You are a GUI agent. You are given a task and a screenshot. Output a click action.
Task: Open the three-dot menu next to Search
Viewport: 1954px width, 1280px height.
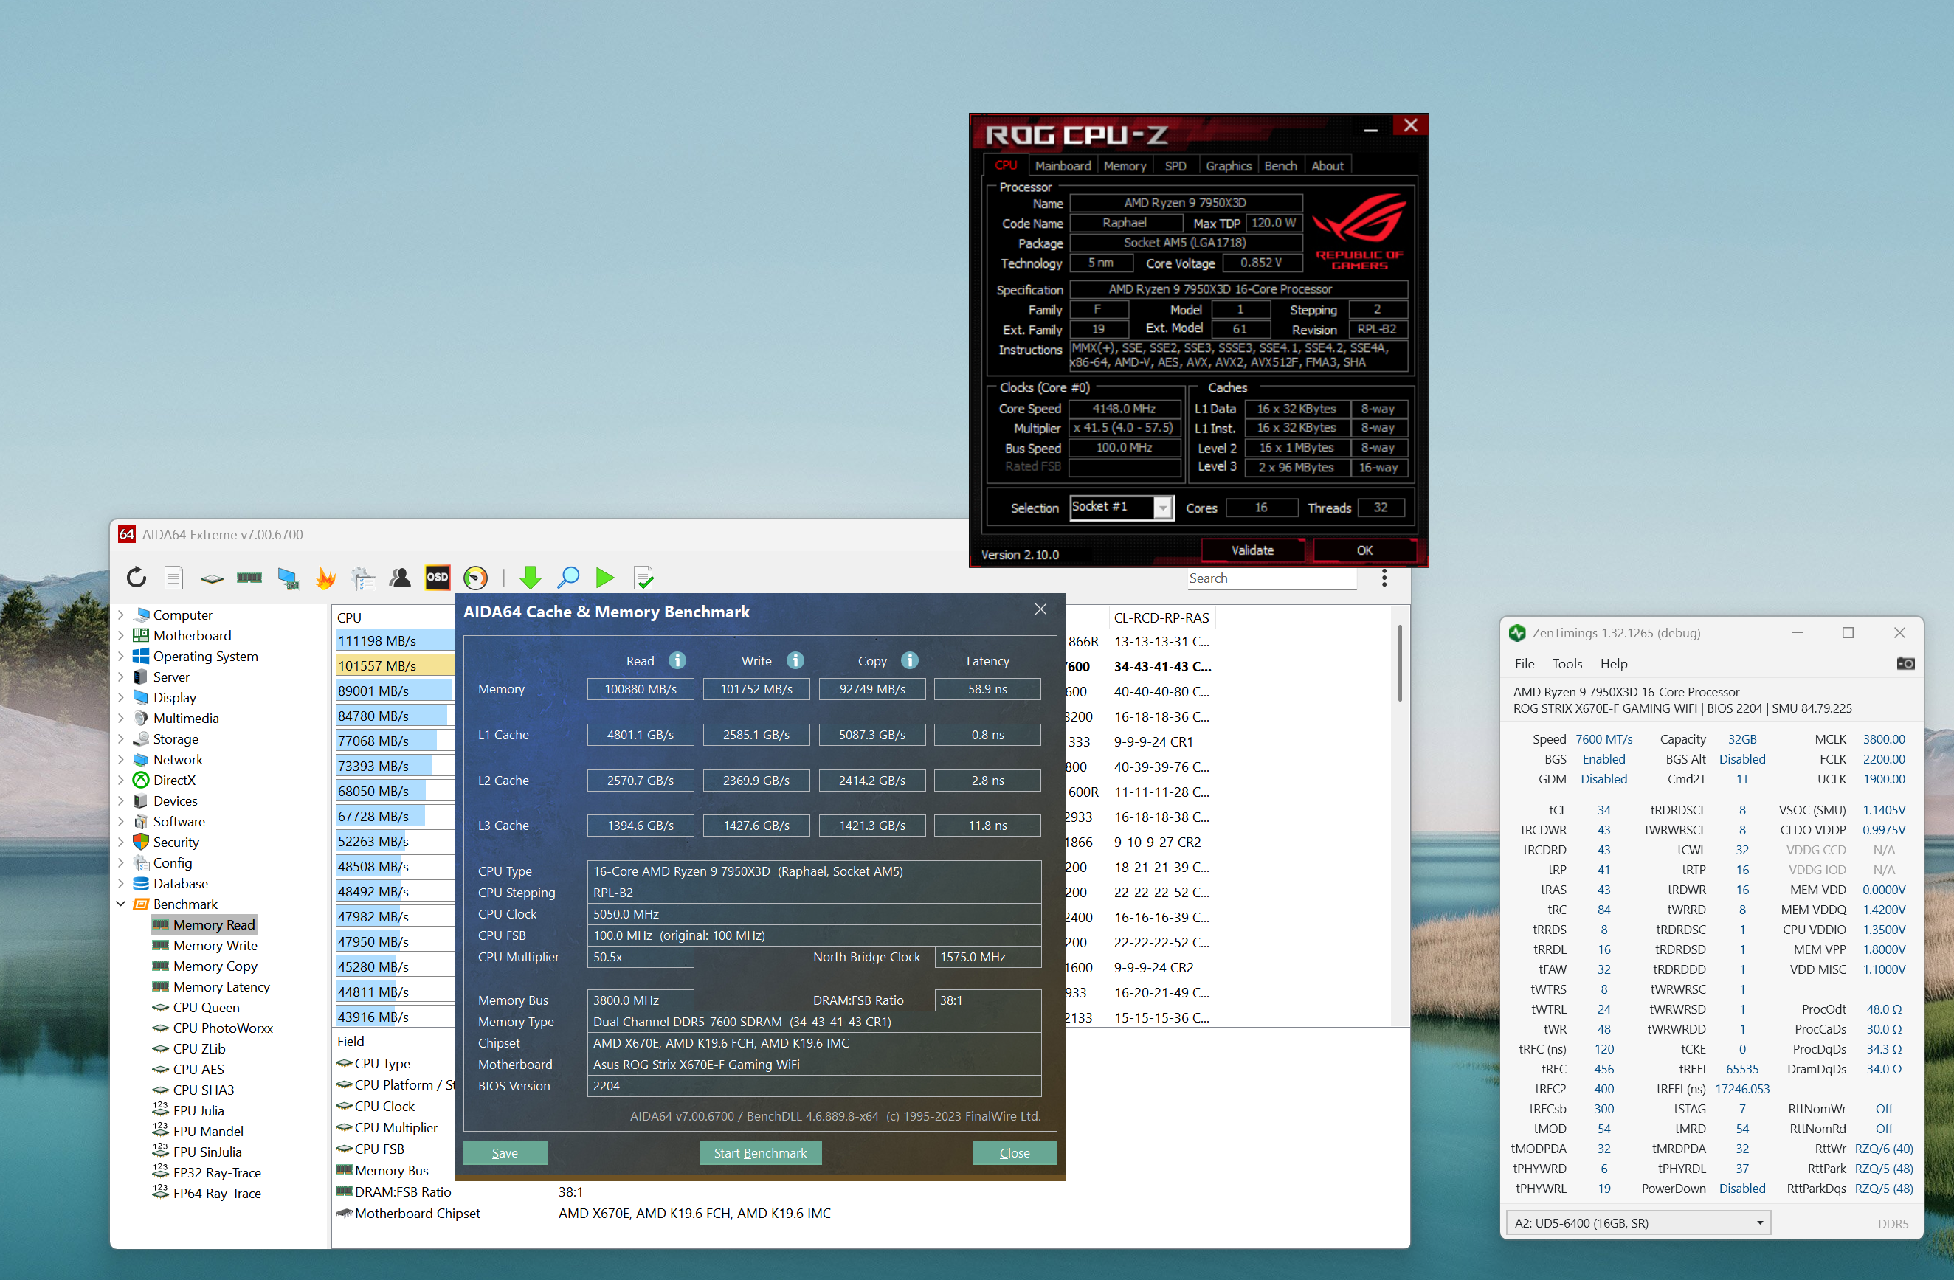[x=1384, y=578]
